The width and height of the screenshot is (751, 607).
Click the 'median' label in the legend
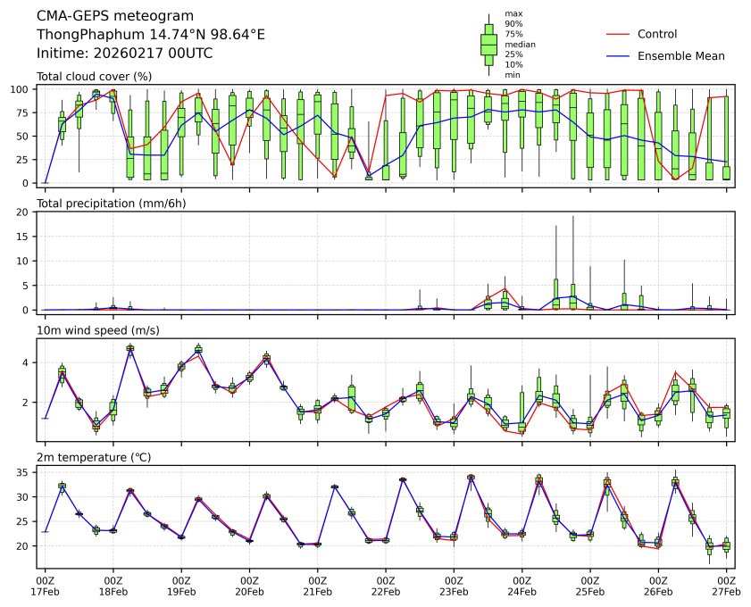click(x=521, y=44)
